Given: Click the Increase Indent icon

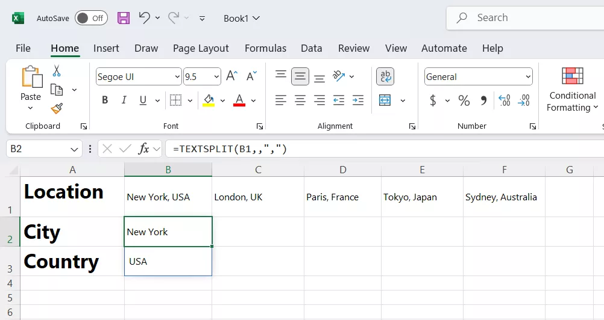Looking at the screenshot, I should tap(358, 100).
